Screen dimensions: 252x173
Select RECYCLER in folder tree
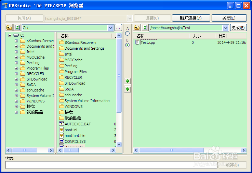pyautogui.click(x=35, y=74)
